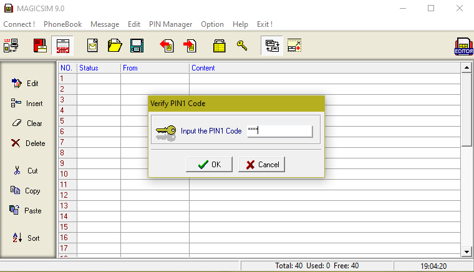Open the Help menu
The image size is (474, 272).
[x=240, y=24]
